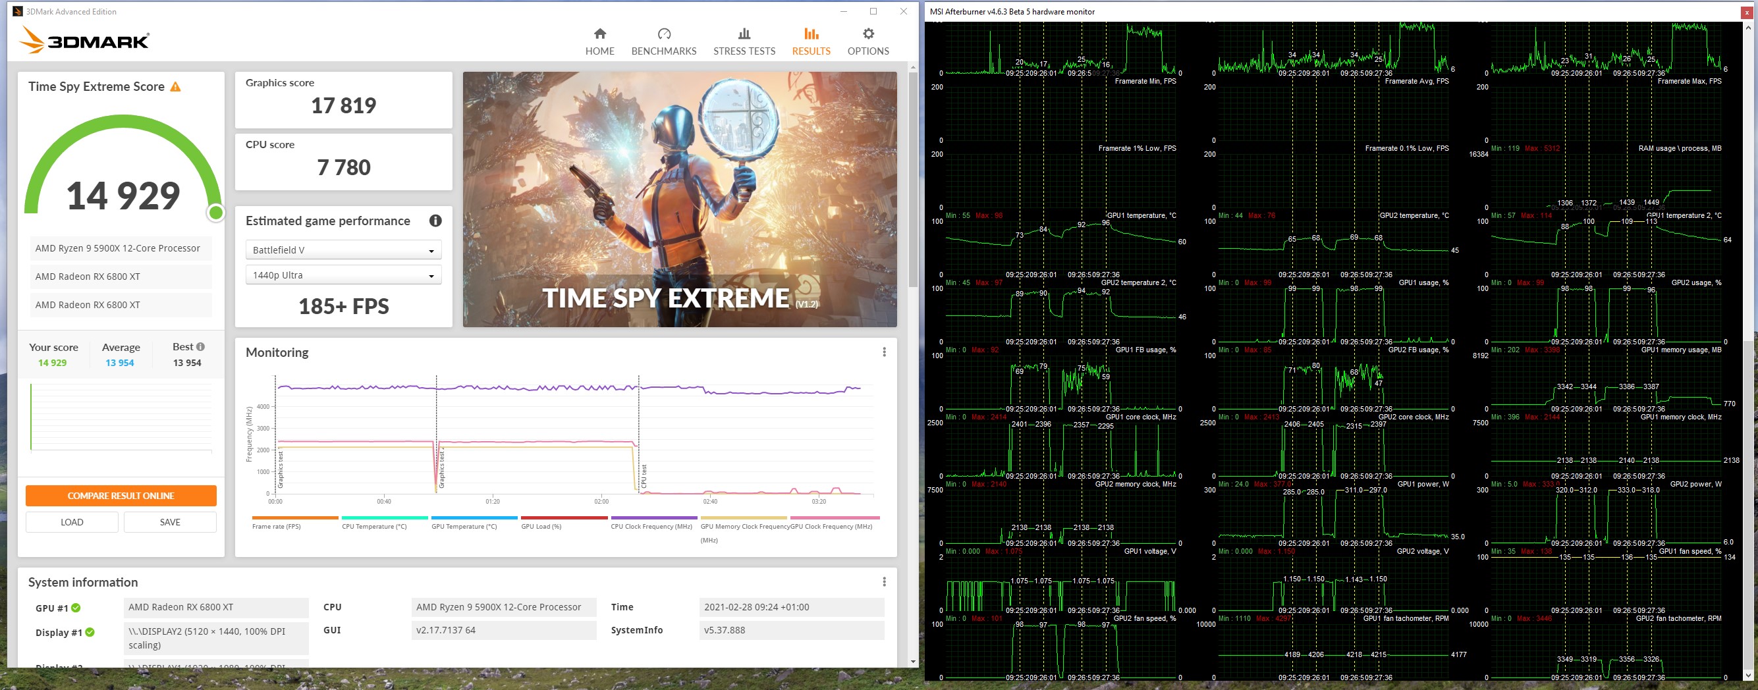Click the Load button
The height and width of the screenshot is (690, 1758).
click(x=72, y=522)
